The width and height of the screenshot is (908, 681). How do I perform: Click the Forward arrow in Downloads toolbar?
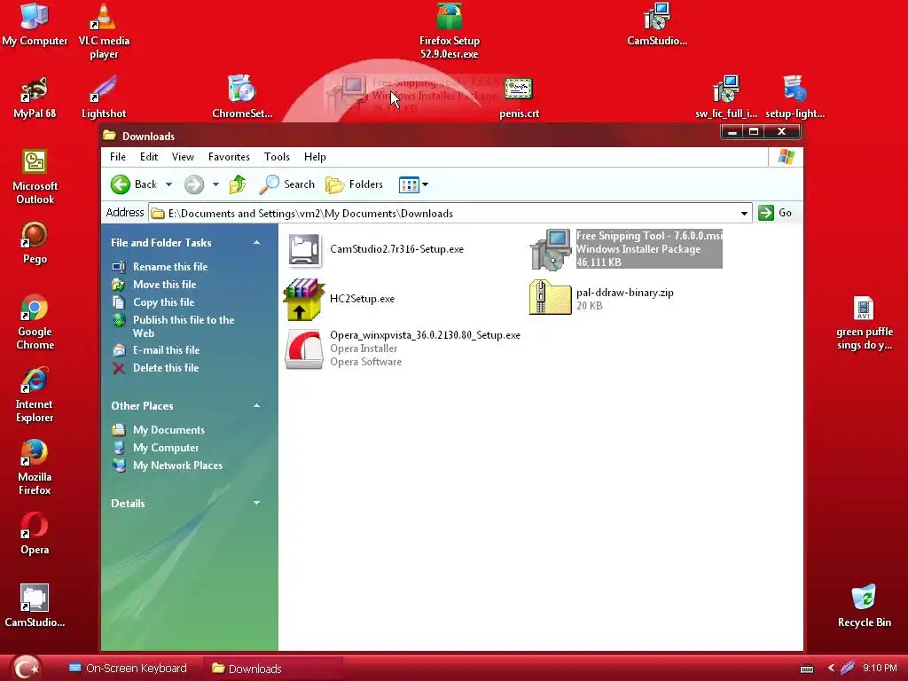pos(194,184)
